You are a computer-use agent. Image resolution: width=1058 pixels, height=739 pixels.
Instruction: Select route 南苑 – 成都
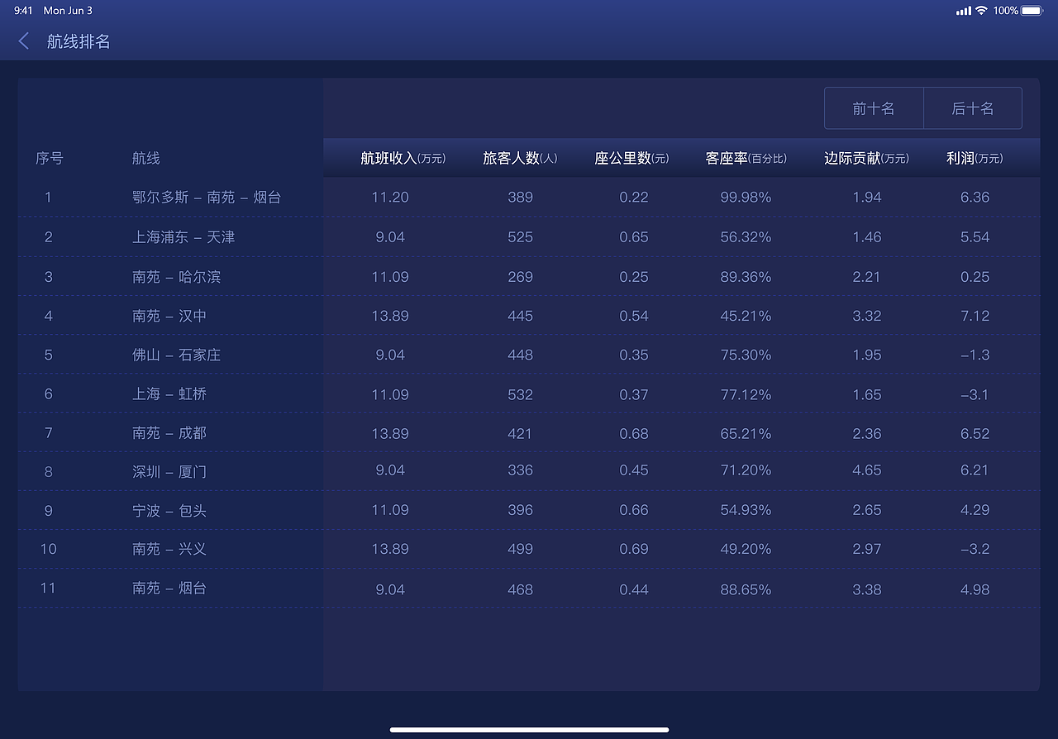(169, 433)
